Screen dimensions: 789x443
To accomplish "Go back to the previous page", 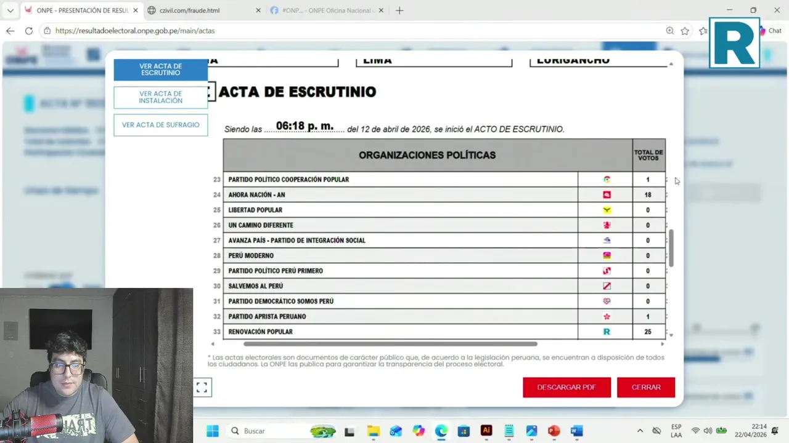I will point(10,31).
